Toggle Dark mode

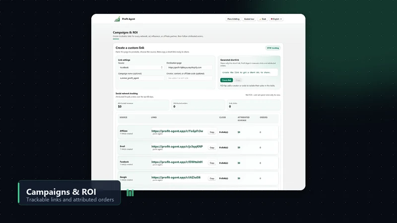(263, 19)
